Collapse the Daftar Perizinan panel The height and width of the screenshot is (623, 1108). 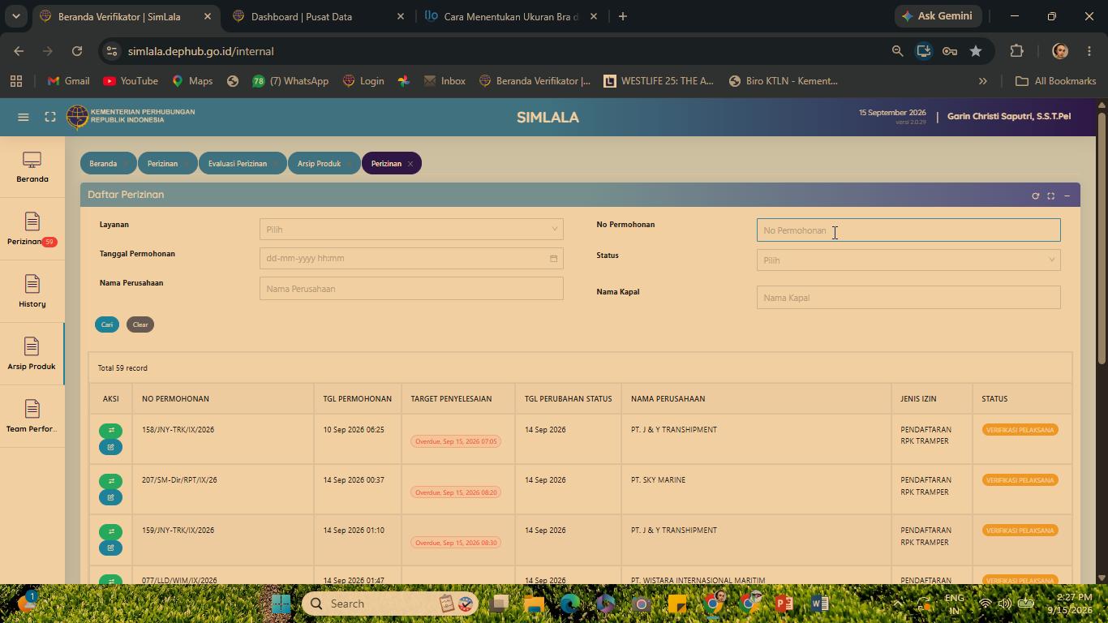pos(1067,195)
